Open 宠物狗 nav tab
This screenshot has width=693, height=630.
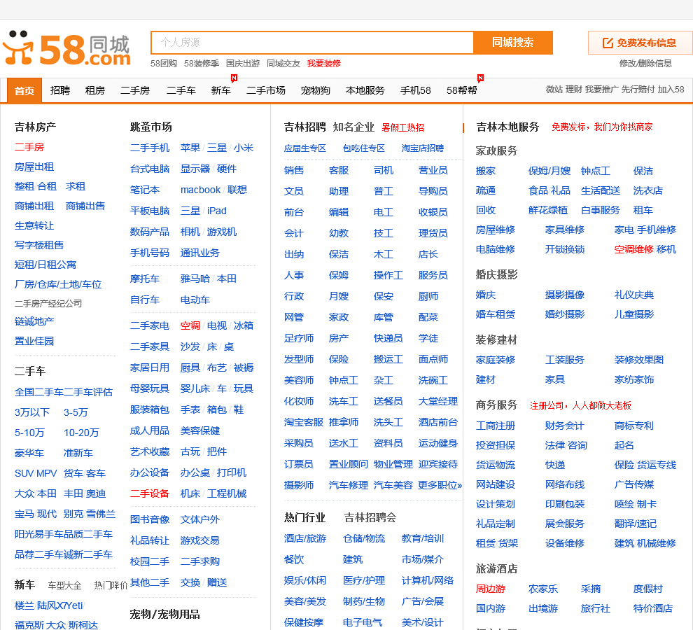click(316, 90)
